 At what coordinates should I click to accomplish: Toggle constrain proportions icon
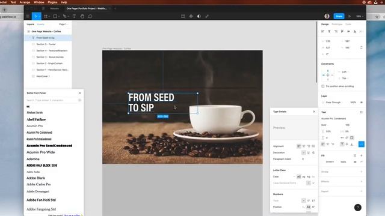[x=361, y=47]
